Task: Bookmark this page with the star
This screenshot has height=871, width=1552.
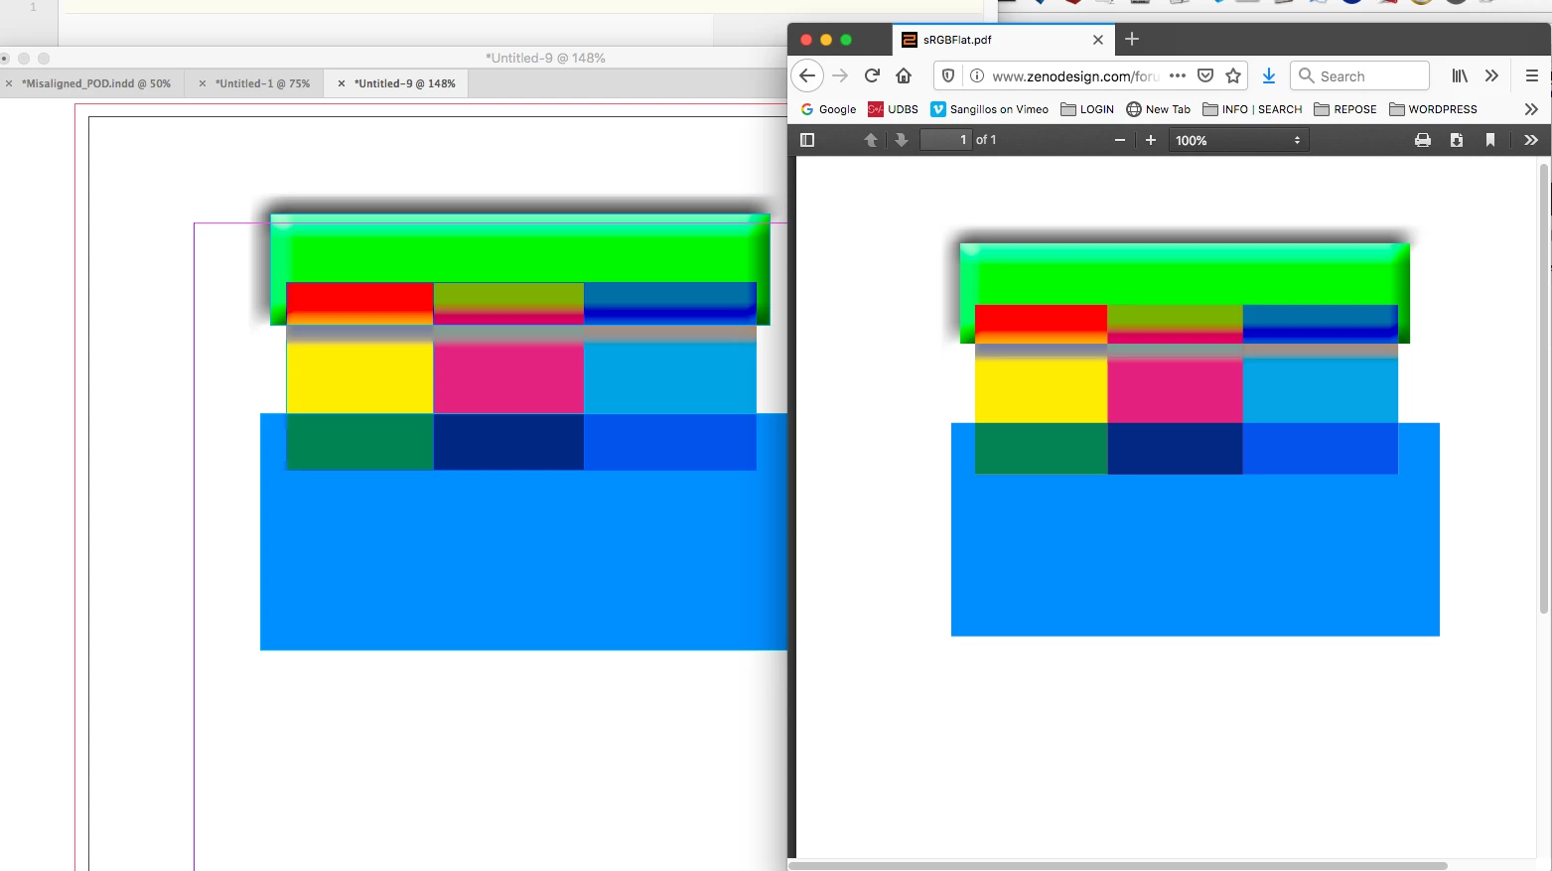Action: click(x=1233, y=75)
